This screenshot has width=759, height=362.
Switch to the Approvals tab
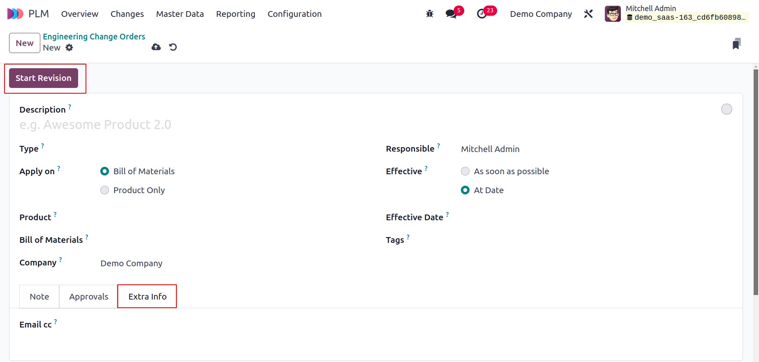point(89,297)
